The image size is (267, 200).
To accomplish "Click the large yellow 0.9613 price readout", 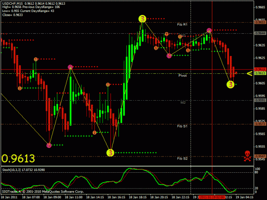I will coord(18,159).
